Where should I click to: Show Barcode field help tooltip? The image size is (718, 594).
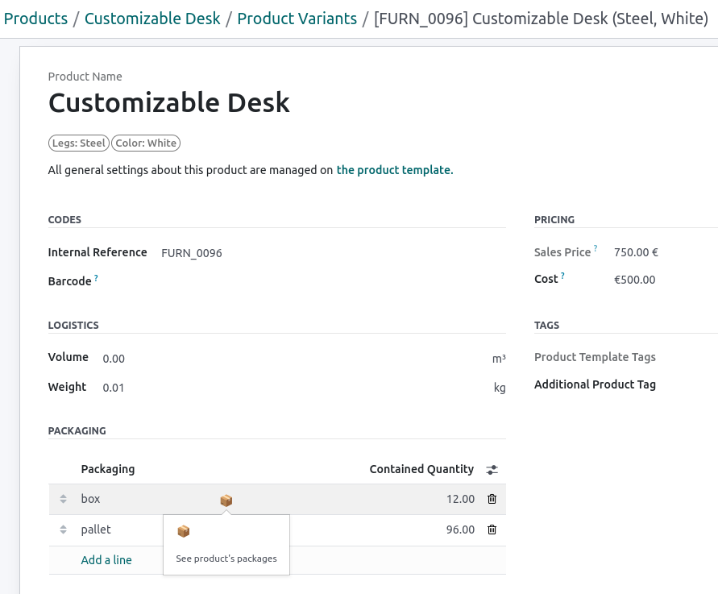pyautogui.click(x=97, y=278)
